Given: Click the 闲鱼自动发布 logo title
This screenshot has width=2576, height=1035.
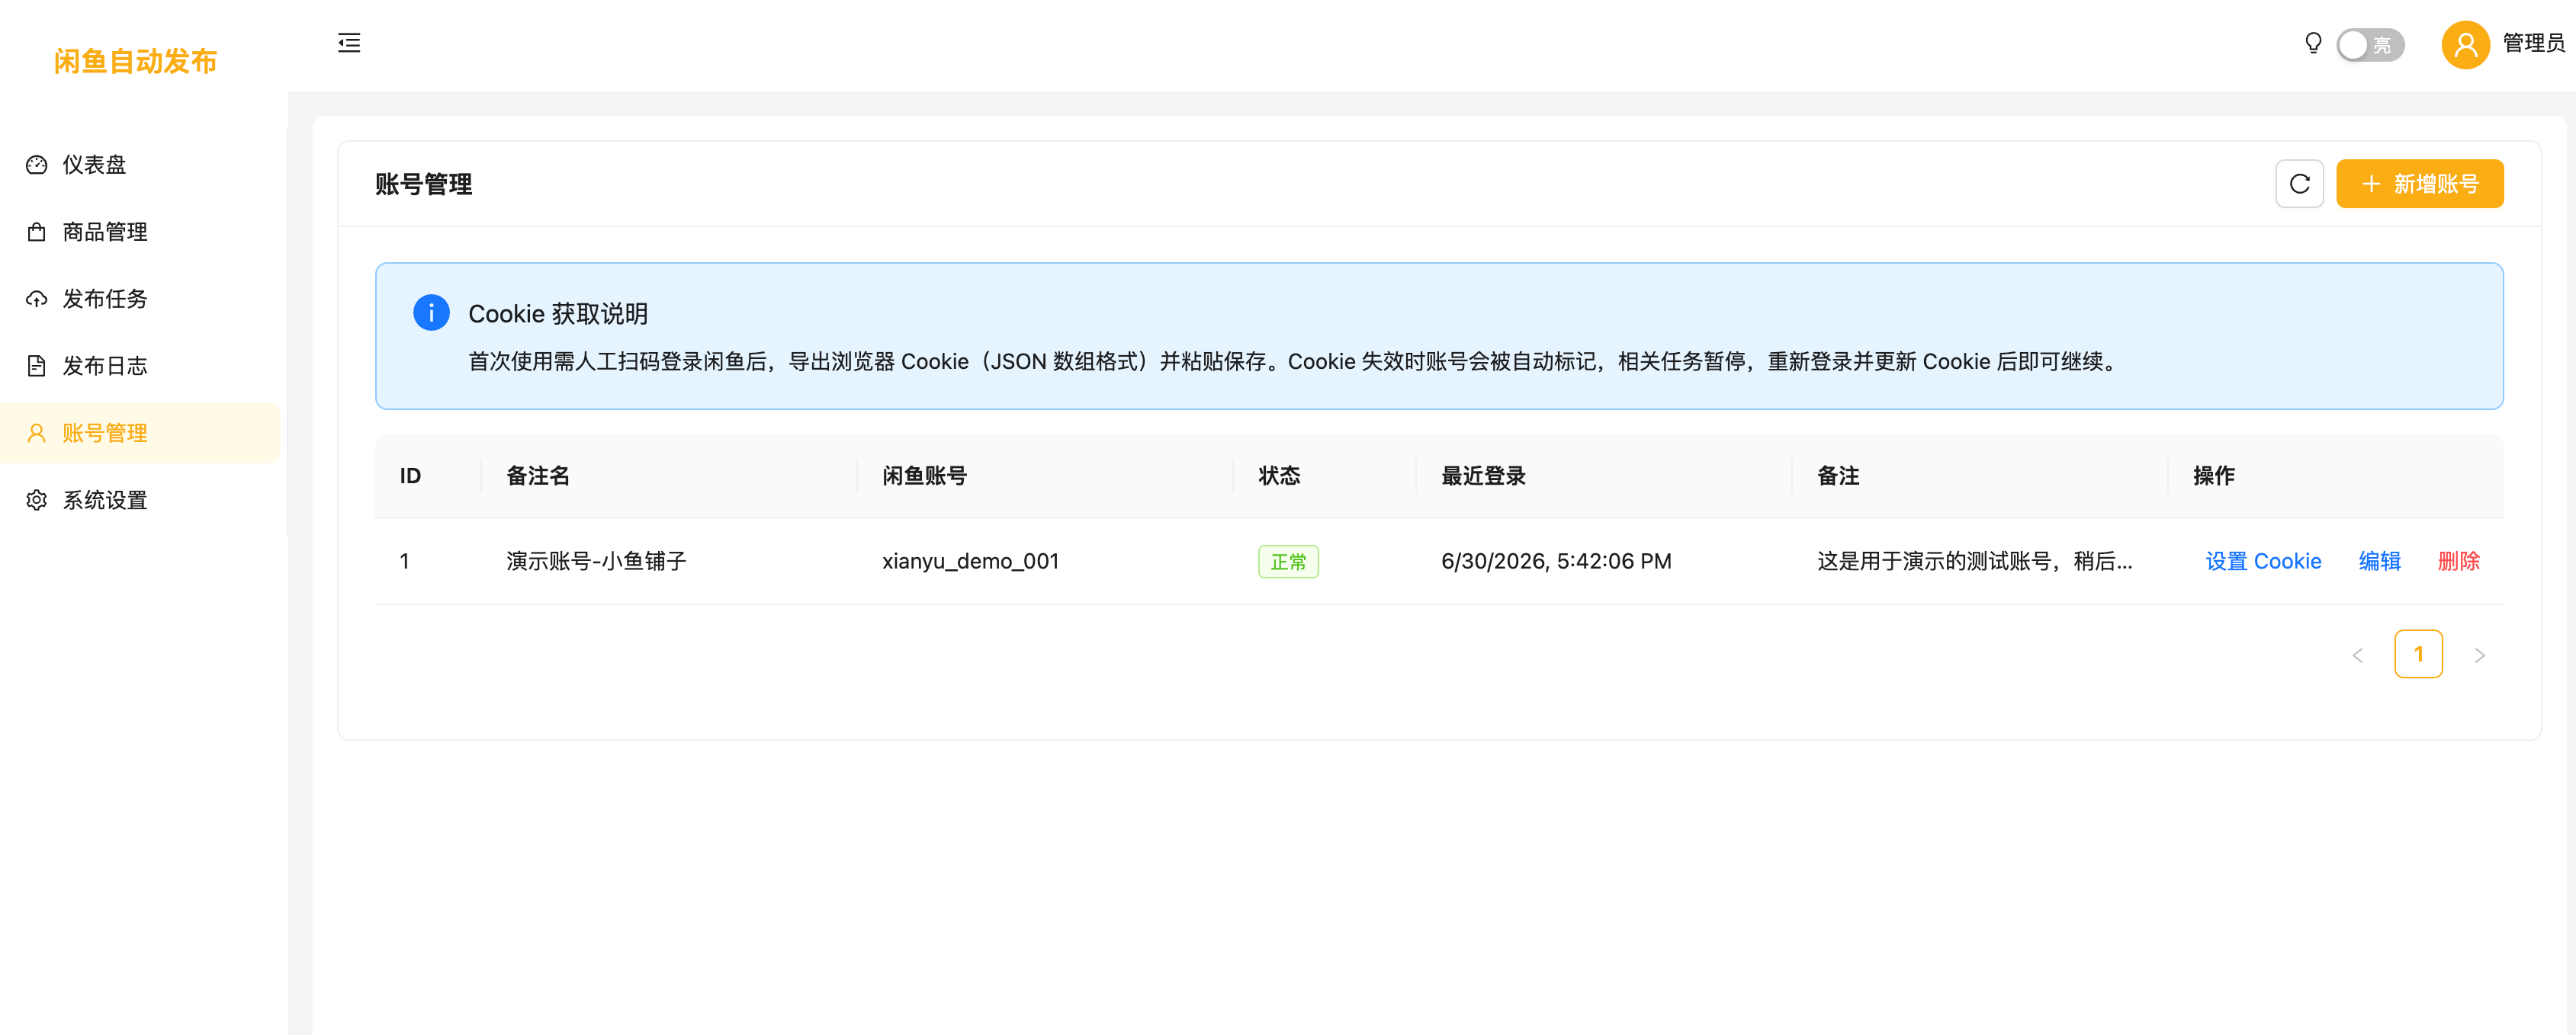Looking at the screenshot, I should click(x=135, y=62).
